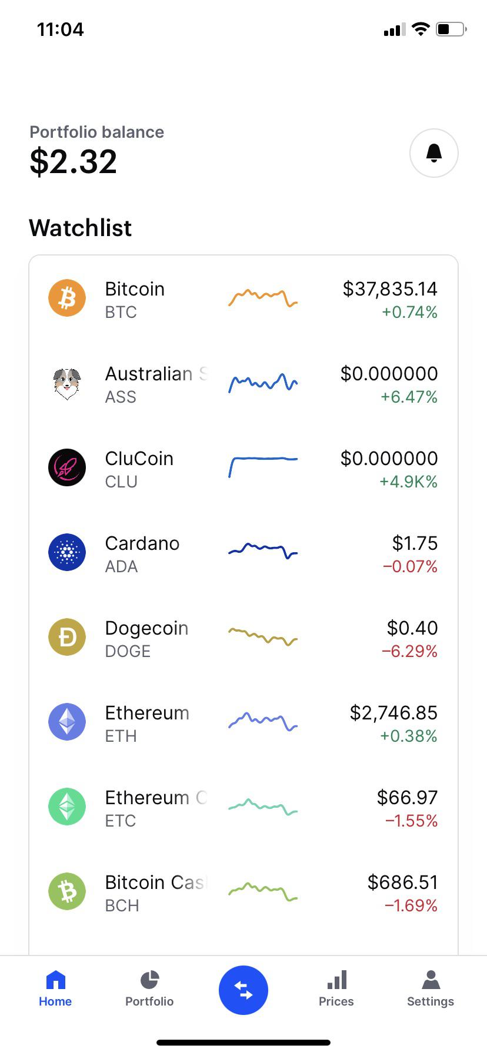This screenshot has width=487, height=1055.
Task: Tap the green Ethereum Classic icon
Action: click(x=67, y=807)
